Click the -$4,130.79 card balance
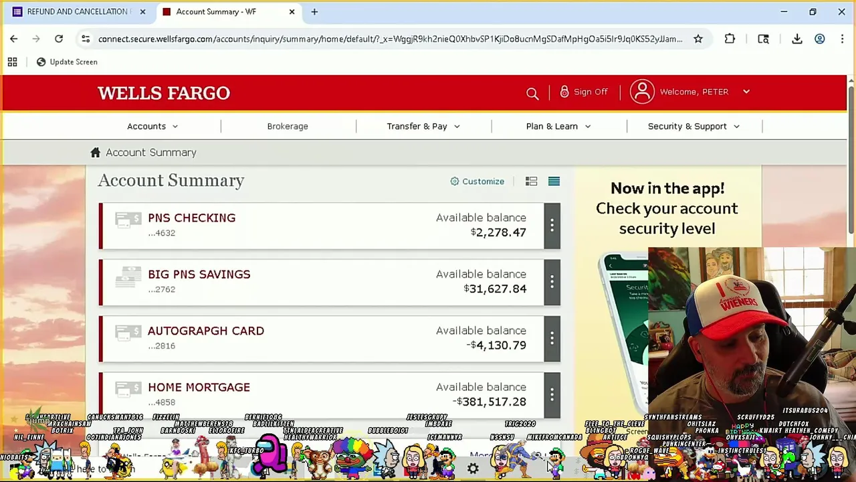The width and height of the screenshot is (856, 482). point(496,345)
